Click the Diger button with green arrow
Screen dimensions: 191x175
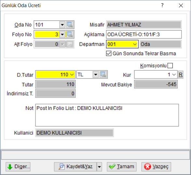pos(18,167)
